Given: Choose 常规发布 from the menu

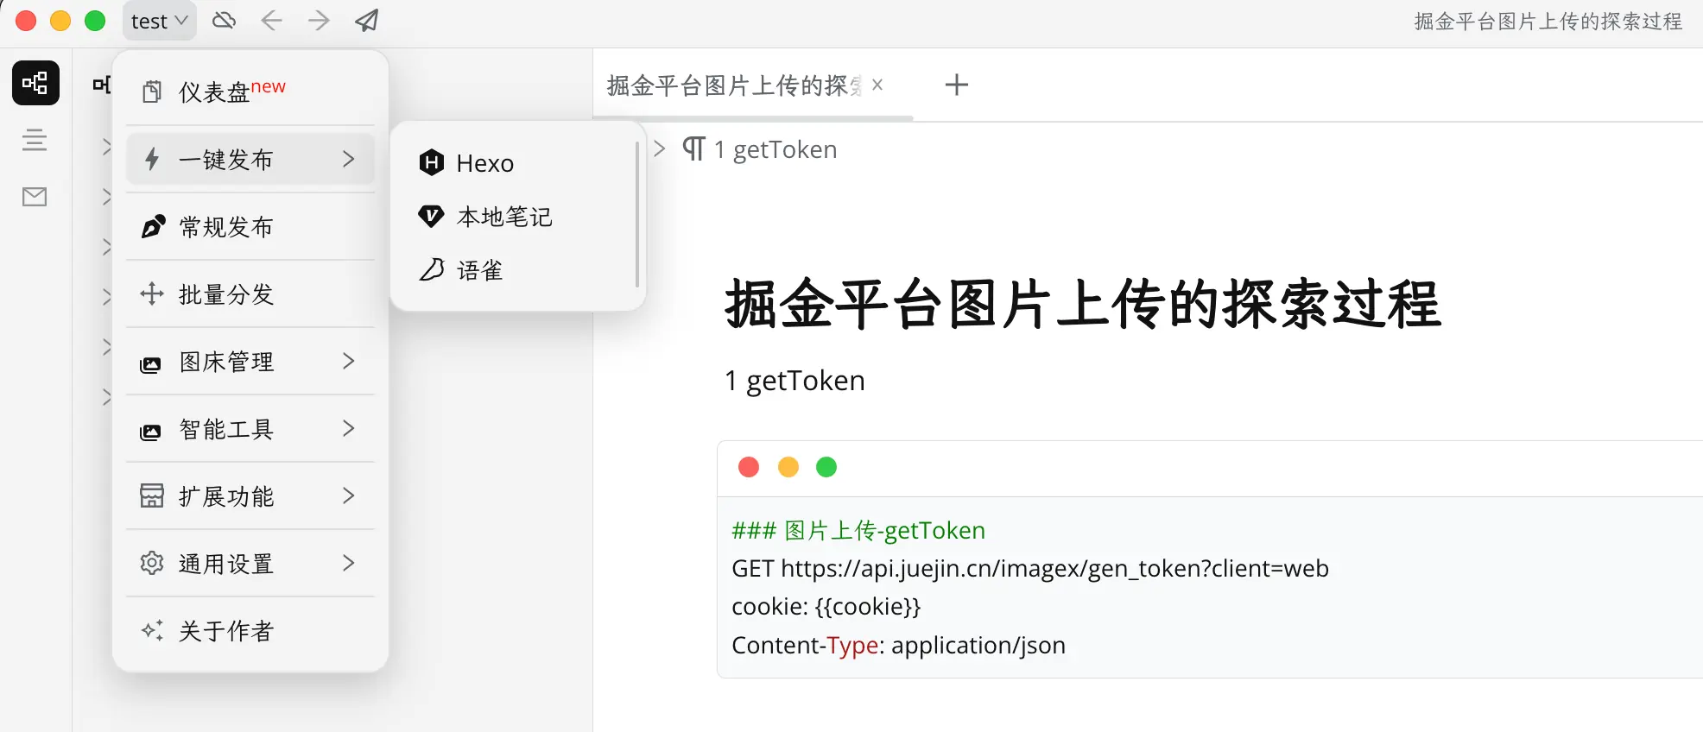Looking at the screenshot, I should coord(250,226).
